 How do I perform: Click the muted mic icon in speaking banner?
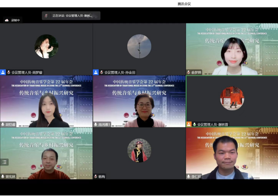[46, 15]
